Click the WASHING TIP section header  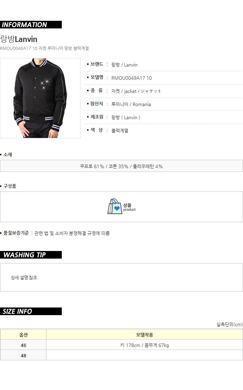31,255
